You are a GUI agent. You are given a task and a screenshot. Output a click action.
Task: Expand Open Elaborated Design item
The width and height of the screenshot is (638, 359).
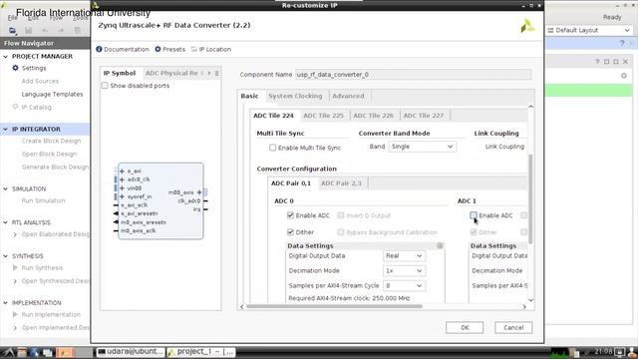tap(15, 235)
